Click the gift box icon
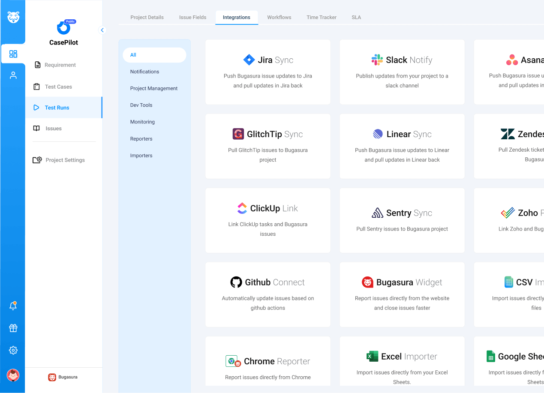This screenshot has height=393, width=544. (13, 328)
